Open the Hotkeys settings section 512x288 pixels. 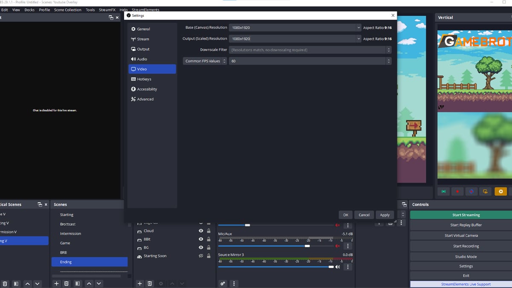click(144, 79)
